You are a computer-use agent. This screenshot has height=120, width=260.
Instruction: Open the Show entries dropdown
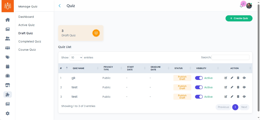click(x=76, y=57)
